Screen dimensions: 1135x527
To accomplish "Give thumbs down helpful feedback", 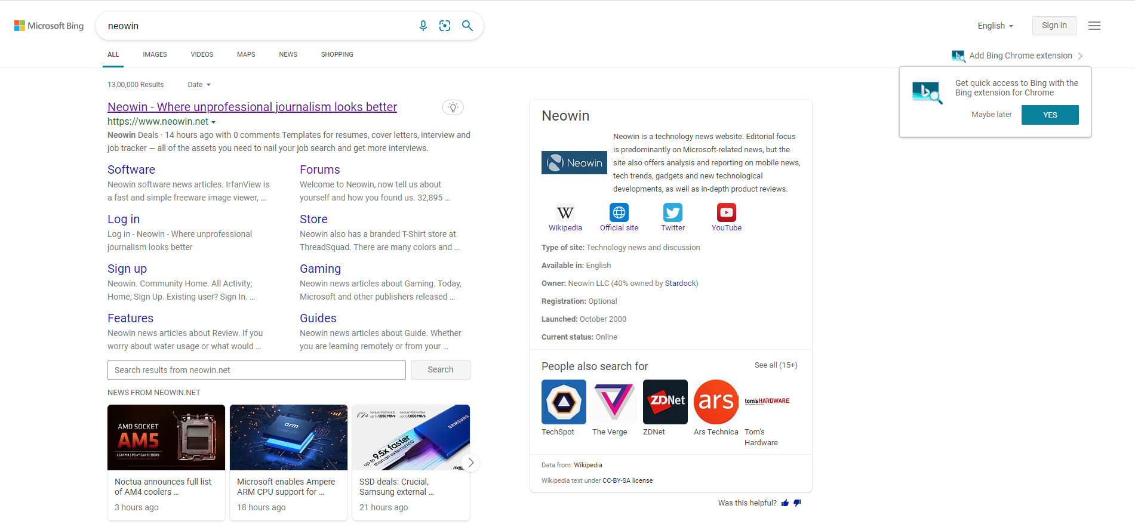I will [797, 503].
